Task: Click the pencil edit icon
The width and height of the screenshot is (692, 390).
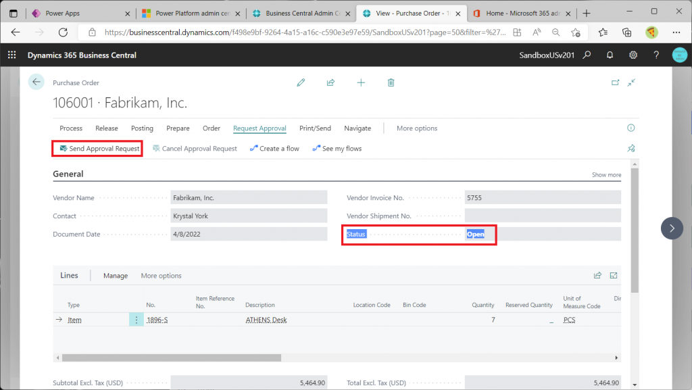Action: [x=301, y=82]
